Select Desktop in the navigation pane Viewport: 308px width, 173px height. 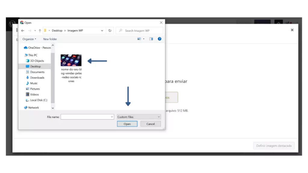(35, 66)
